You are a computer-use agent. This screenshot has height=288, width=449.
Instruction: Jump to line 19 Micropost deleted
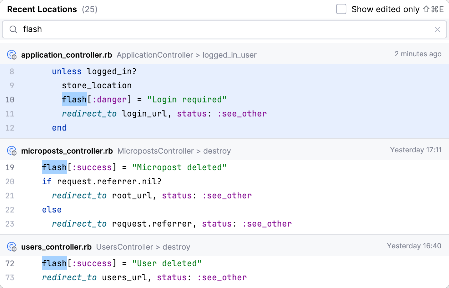(x=134, y=168)
